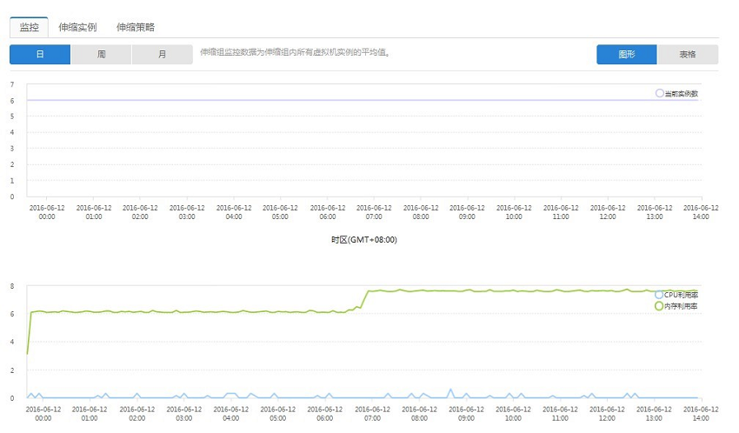Toggle the 内存利用率 legend circle
Screen dimensions: 739x433
(659, 306)
